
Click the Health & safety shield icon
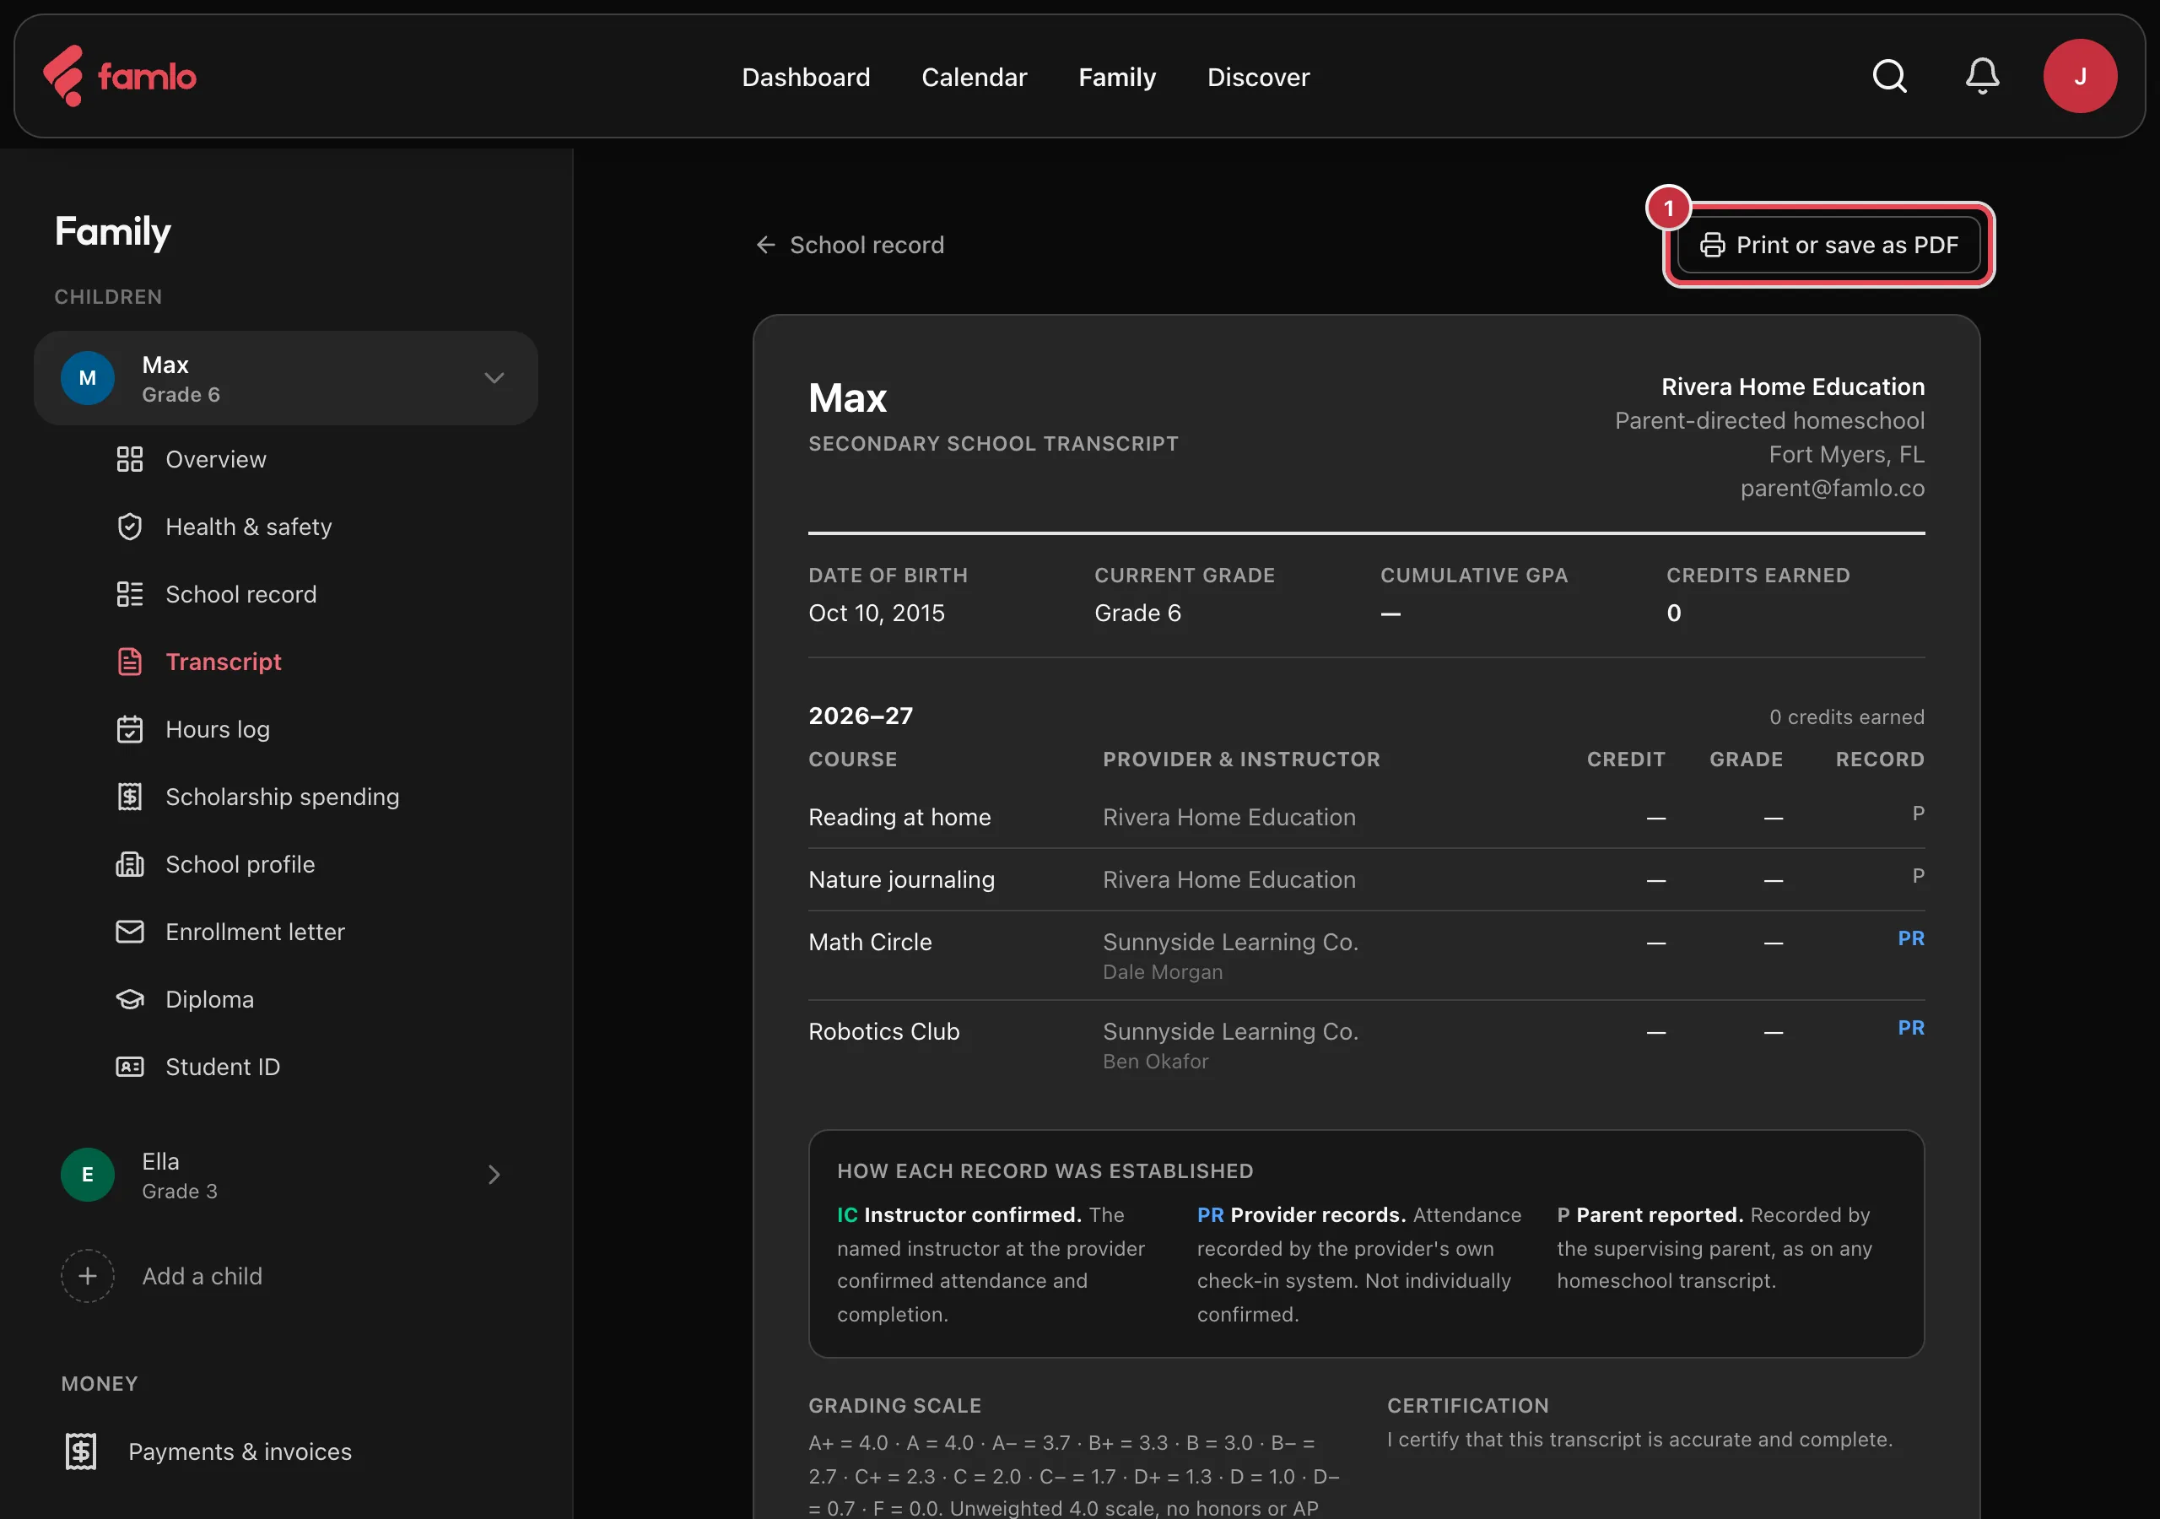pos(130,527)
